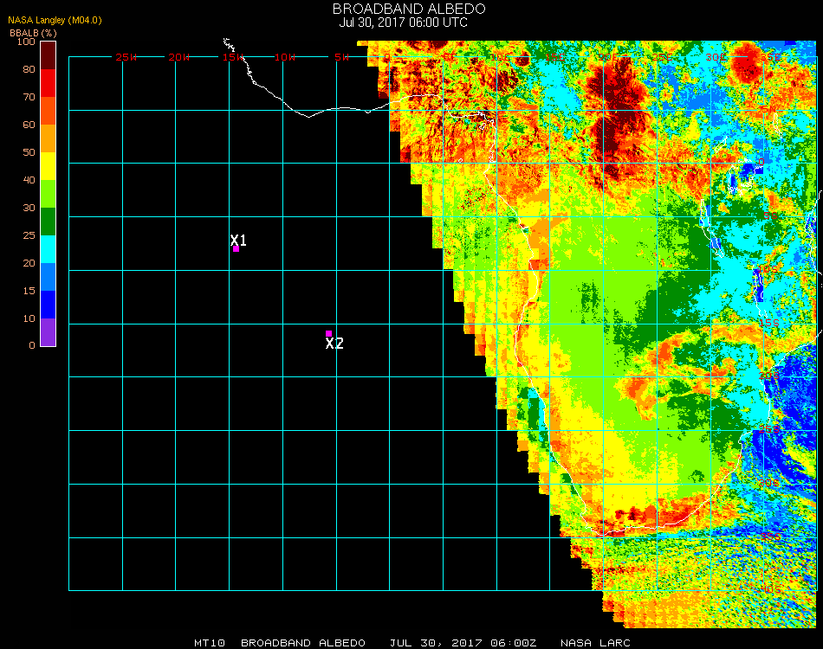Click the 25W longitude label
The image size is (823, 649).
pyautogui.click(x=126, y=57)
